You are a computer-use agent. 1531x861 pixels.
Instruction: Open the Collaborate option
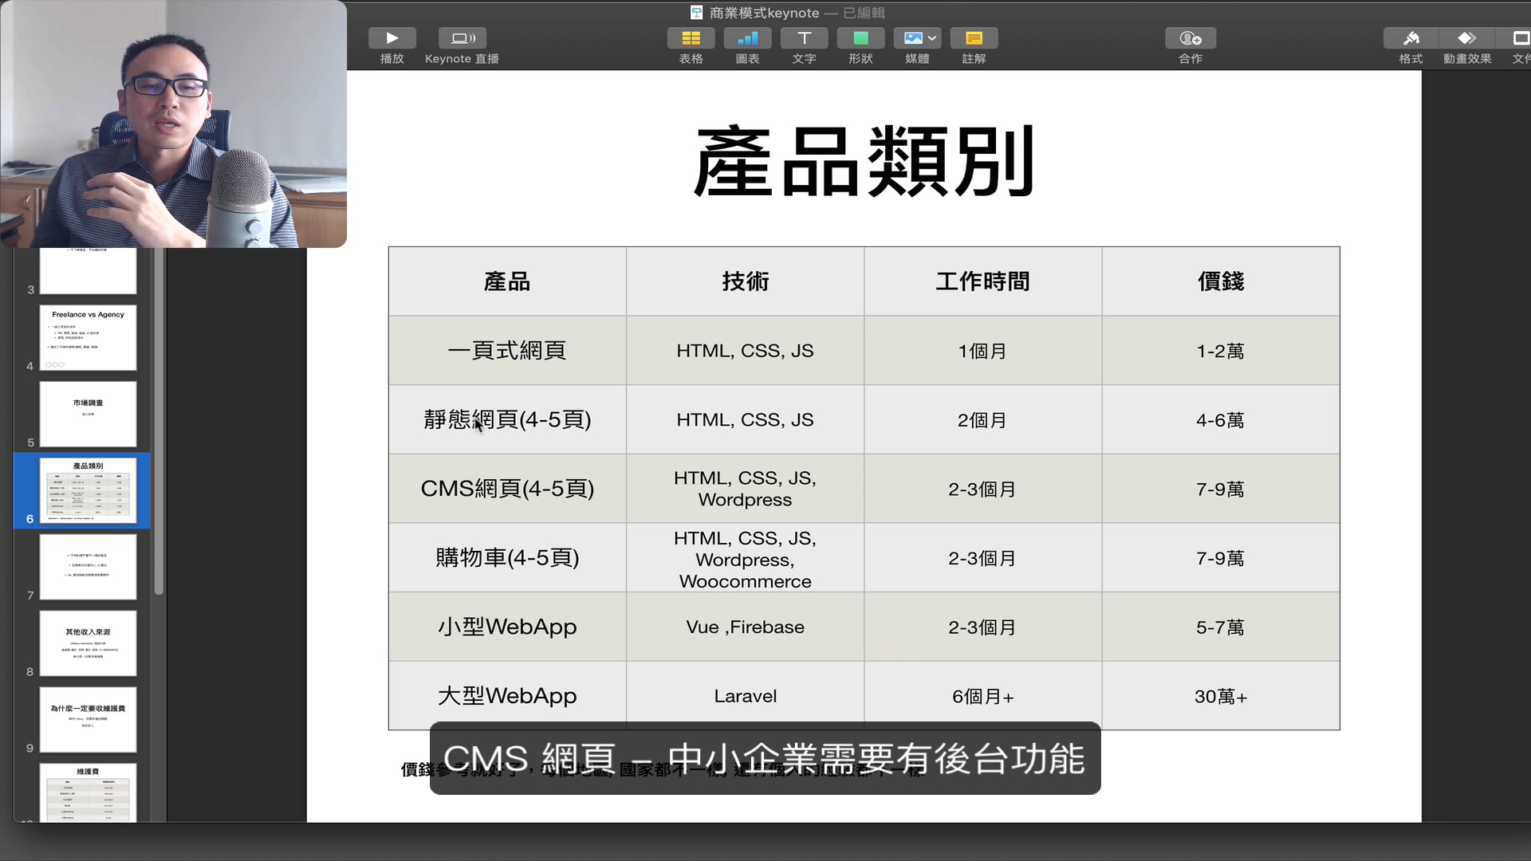click(x=1190, y=38)
